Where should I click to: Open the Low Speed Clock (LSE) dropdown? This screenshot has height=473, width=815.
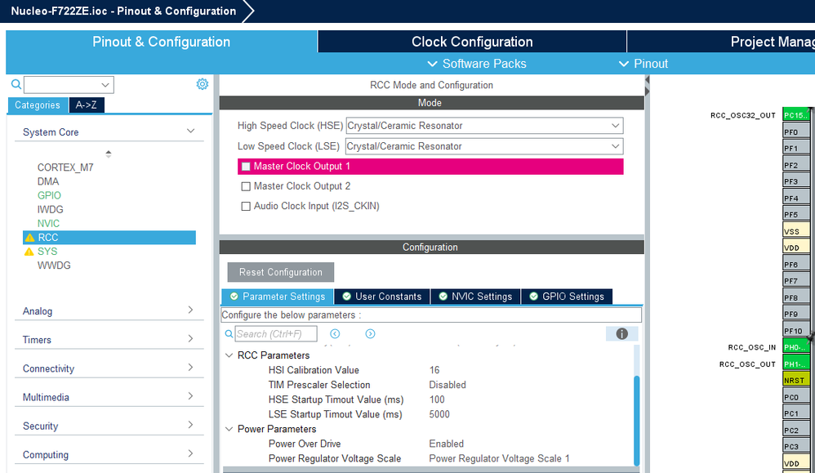click(x=484, y=146)
